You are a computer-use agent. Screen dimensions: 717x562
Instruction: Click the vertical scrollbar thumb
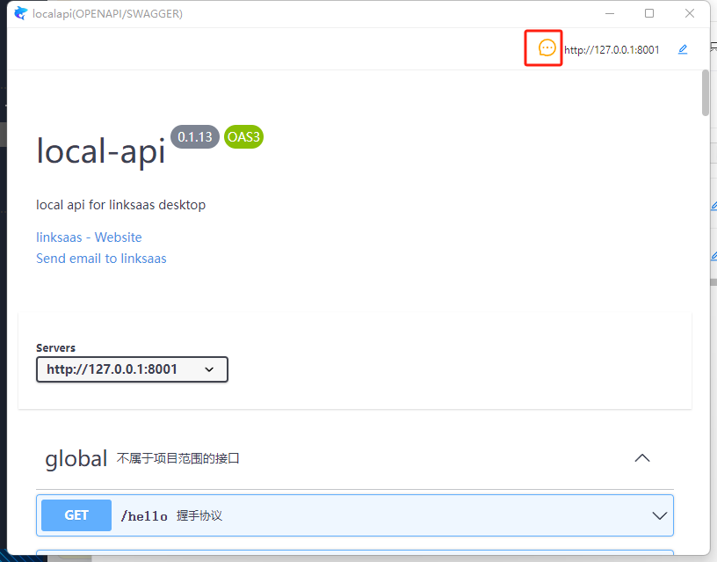[706, 93]
